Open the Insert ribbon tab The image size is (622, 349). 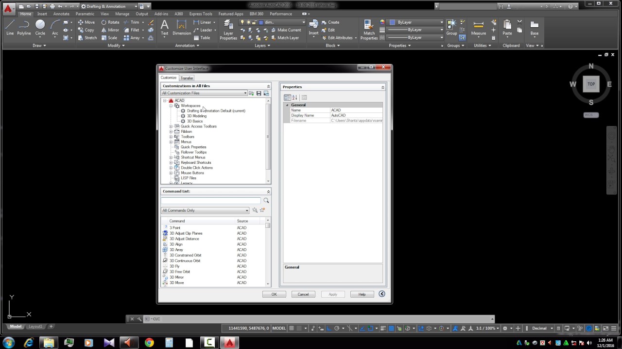(42, 14)
